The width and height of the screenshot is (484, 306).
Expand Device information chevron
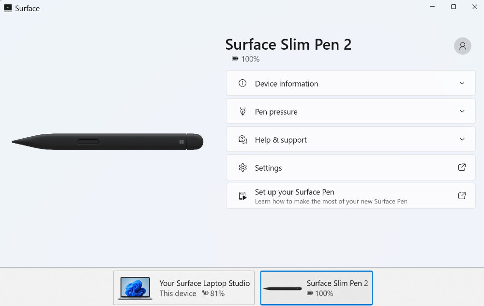click(462, 83)
